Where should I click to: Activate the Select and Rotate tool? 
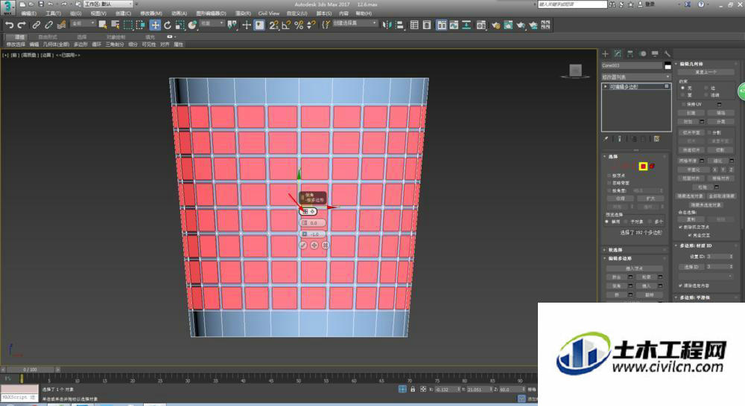[167, 25]
